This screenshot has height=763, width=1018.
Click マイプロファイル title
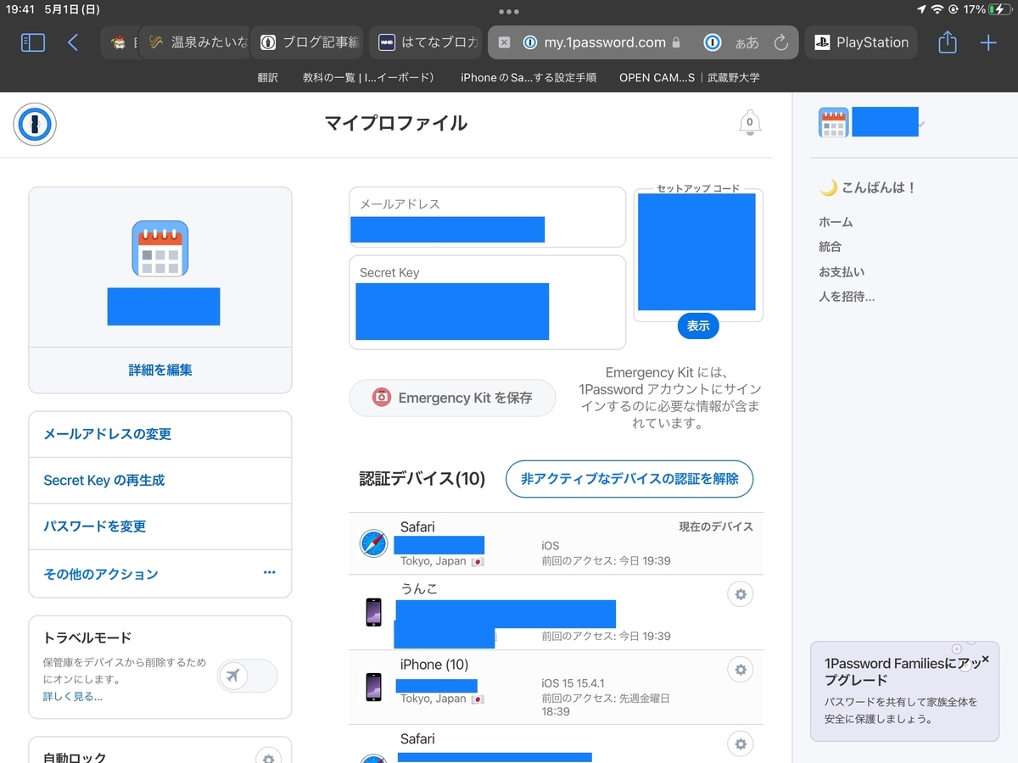point(396,123)
